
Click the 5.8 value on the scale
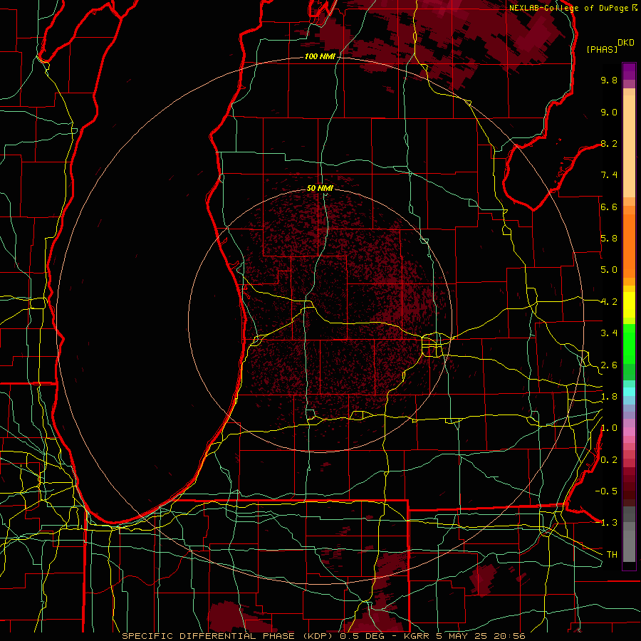coord(609,239)
